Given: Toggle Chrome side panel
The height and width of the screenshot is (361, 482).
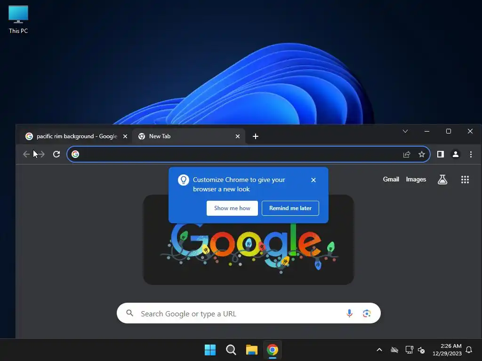Looking at the screenshot, I should tap(441, 154).
